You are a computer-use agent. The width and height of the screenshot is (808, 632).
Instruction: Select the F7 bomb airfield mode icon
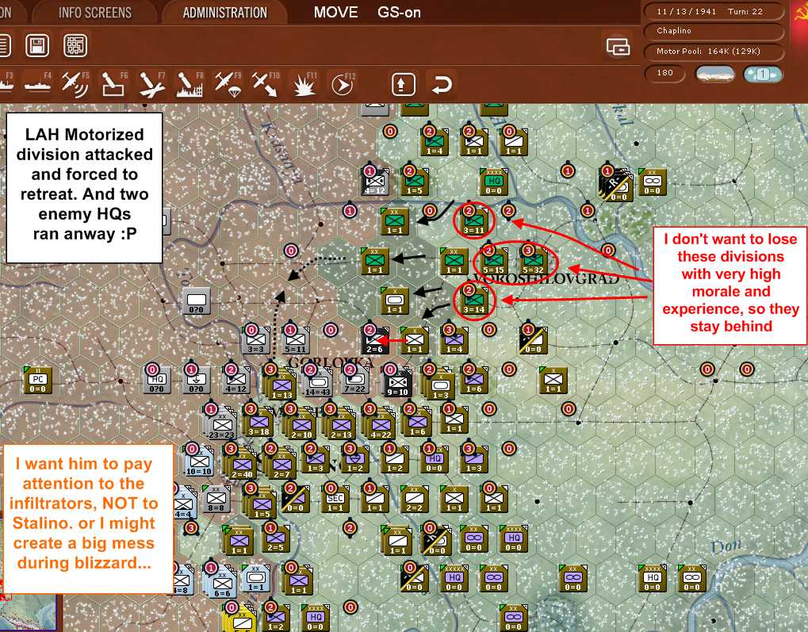point(151,84)
